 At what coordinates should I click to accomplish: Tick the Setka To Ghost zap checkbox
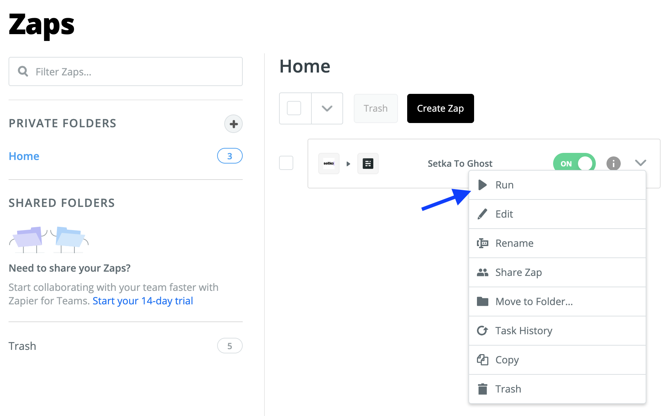click(x=286, y=163)
